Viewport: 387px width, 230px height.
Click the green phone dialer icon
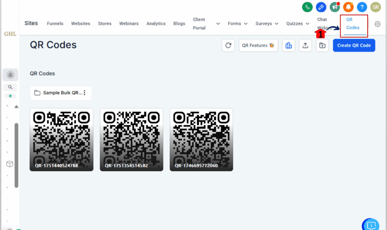[307, 7]
